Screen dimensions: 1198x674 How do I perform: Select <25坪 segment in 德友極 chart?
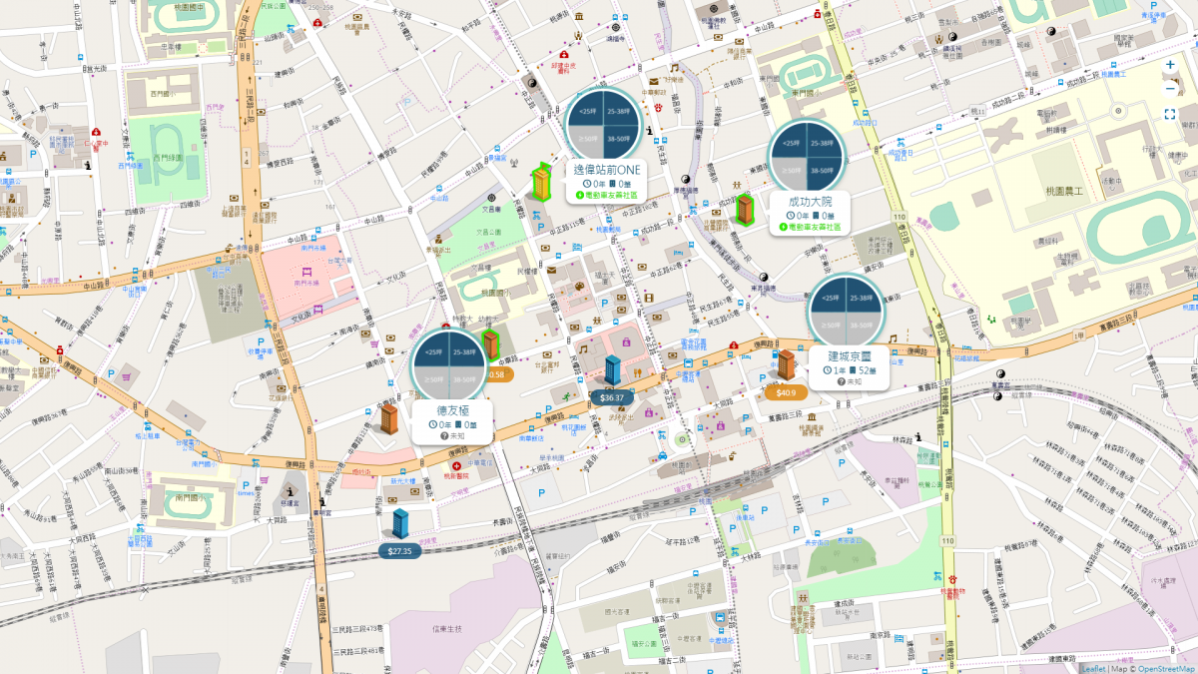click(x=433, y=351)
